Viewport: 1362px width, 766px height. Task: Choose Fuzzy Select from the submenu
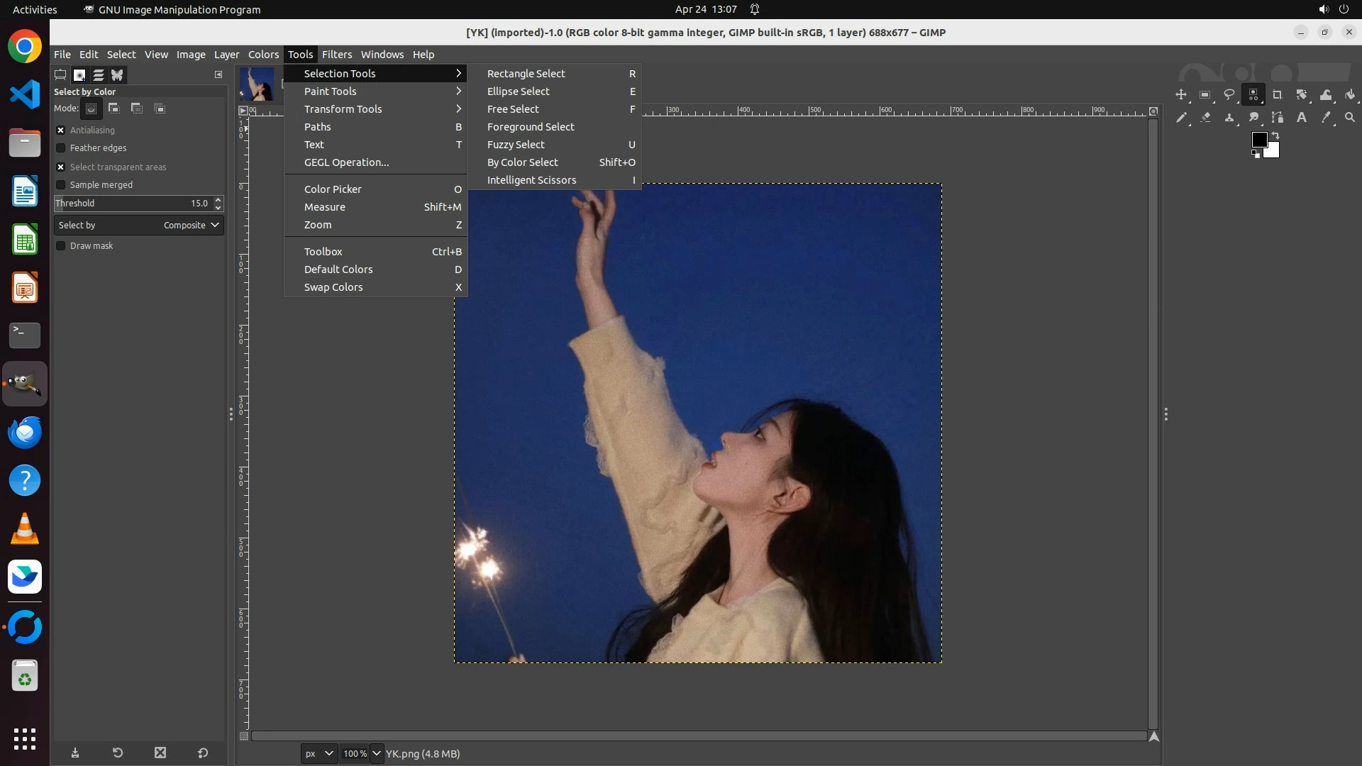click(x=516, y=145)
